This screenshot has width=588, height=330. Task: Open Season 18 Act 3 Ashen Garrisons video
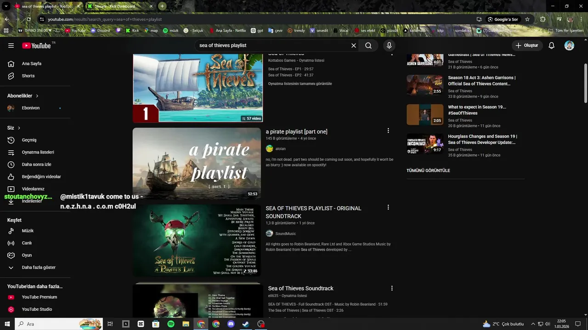[x=482, y=81]
